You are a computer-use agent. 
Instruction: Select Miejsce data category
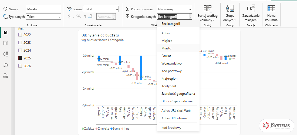178,41
